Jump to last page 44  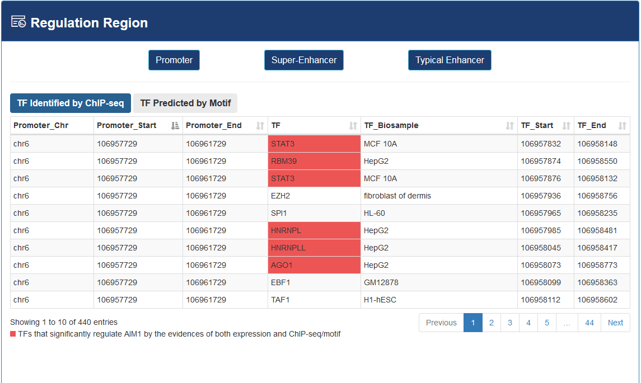click(x=589, y=323)
